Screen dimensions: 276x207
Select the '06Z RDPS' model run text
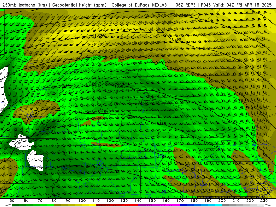[x=186, y=5]
